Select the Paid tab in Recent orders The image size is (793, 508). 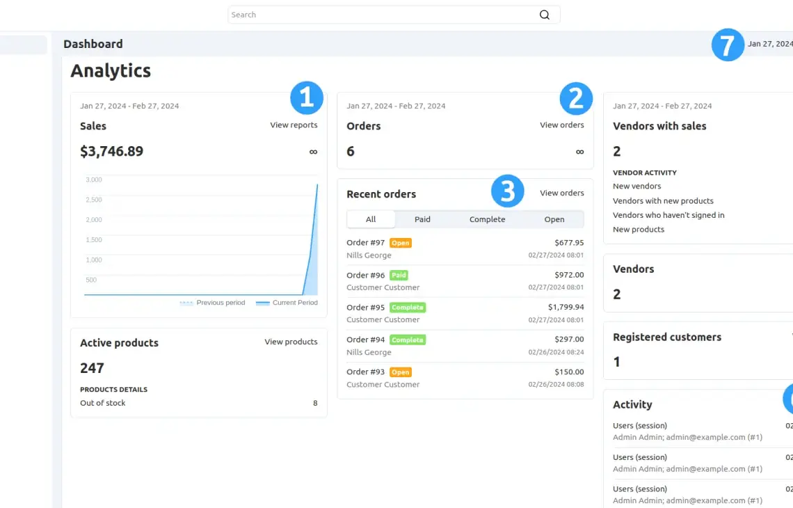[x=422, y=219]
